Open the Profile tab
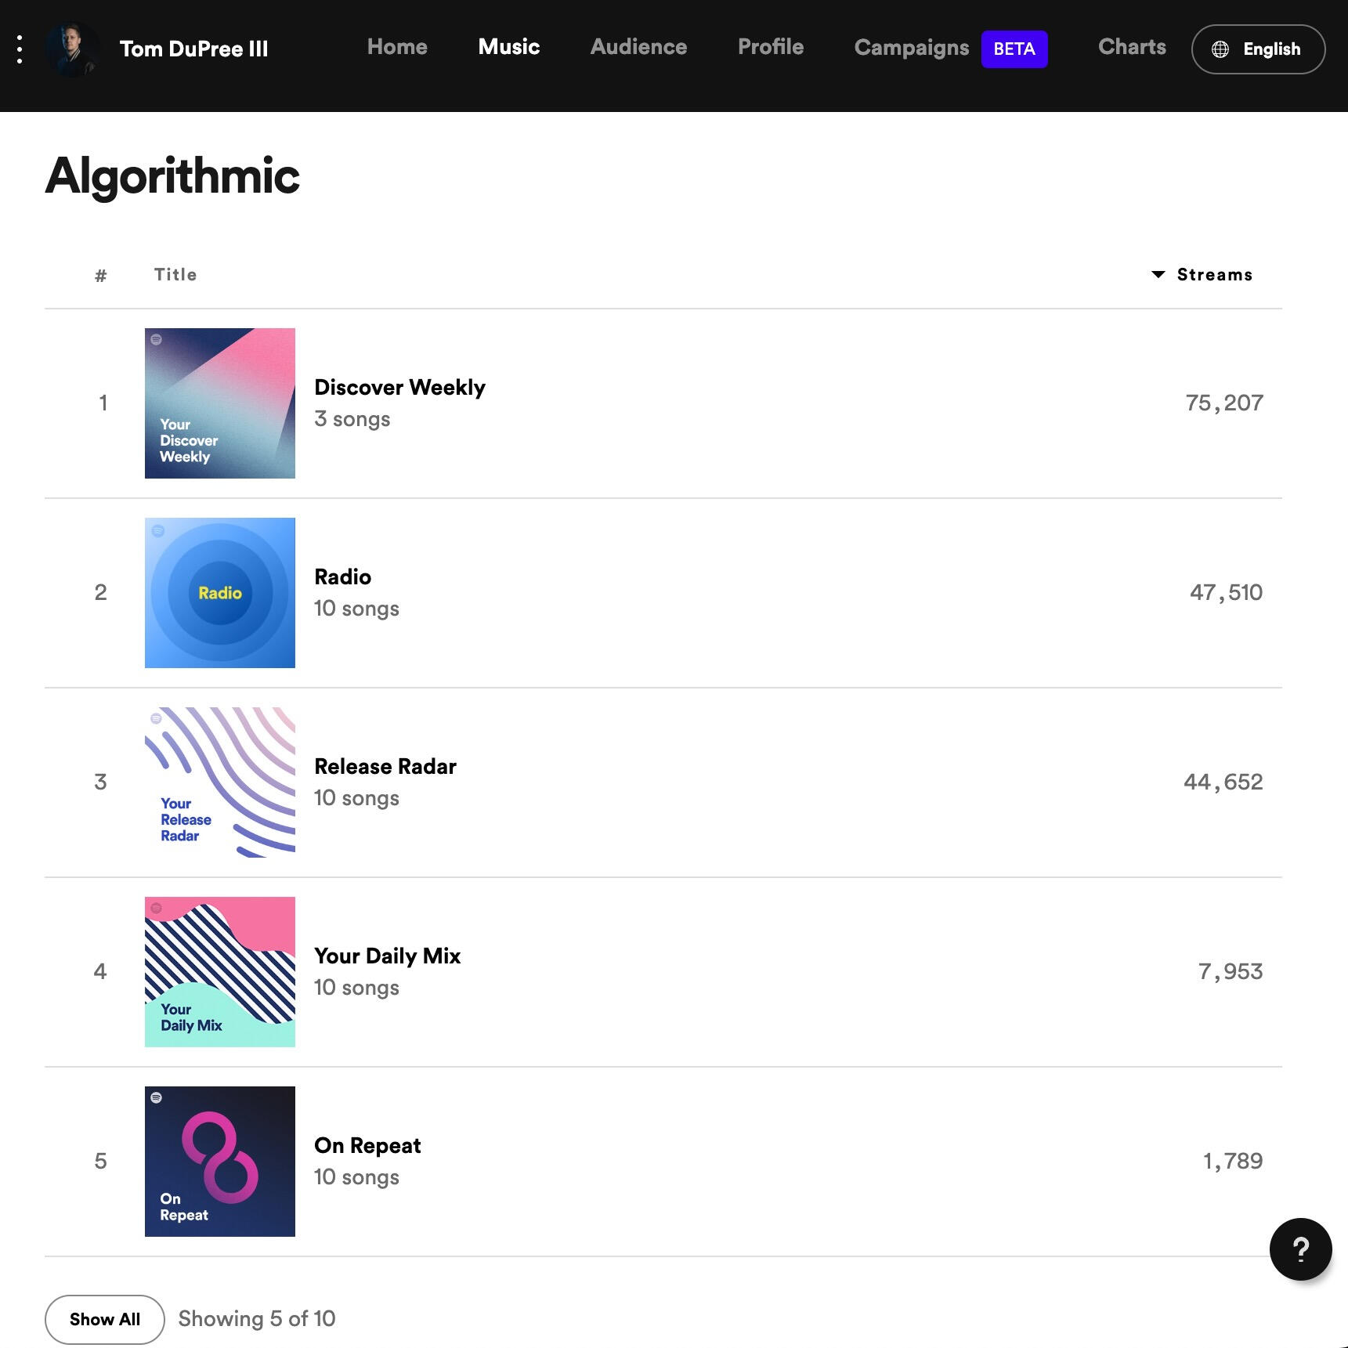Screen dimensions: 1348x1348 [x=771, y=47]
